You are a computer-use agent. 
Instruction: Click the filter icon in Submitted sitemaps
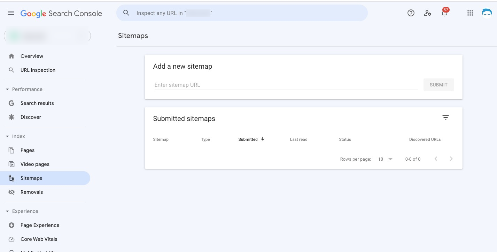click(446, 117)
